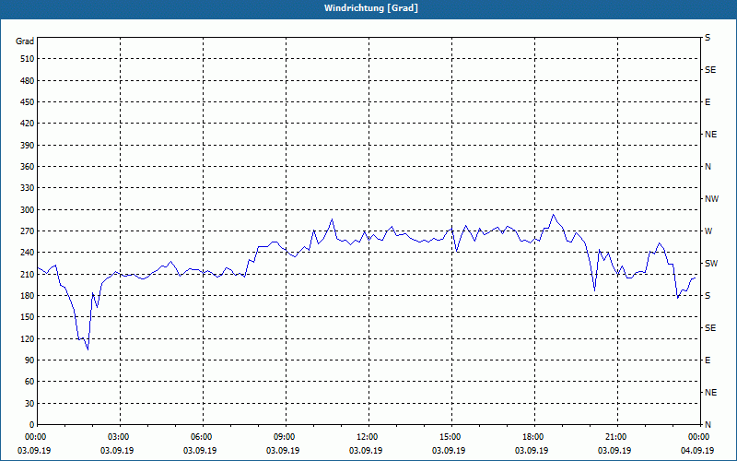Select the 0 degree axis label
The image size is (737, 461).
32,425
